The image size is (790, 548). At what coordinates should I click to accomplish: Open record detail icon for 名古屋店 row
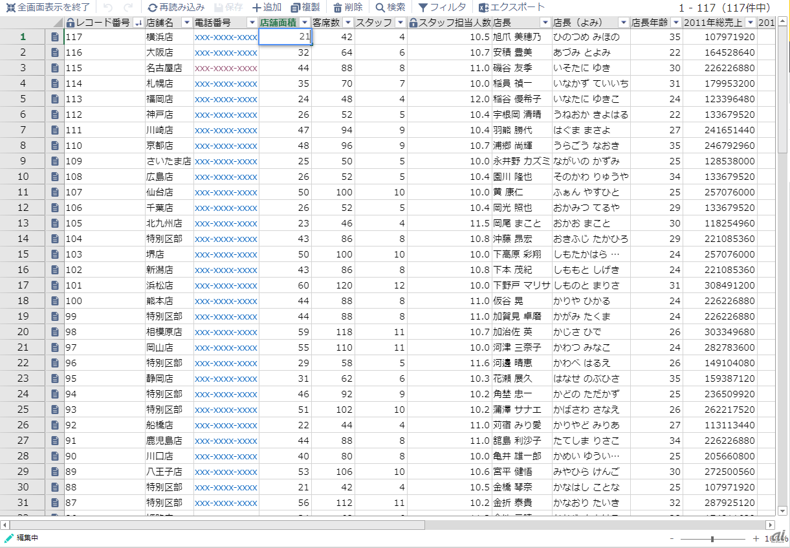coord(55,68)
